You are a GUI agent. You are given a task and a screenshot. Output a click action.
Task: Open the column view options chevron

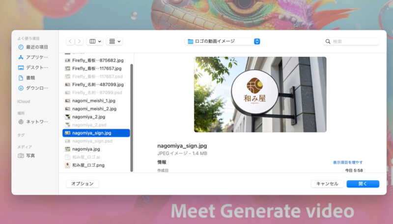pyautogui.click(x=100, y=42)
